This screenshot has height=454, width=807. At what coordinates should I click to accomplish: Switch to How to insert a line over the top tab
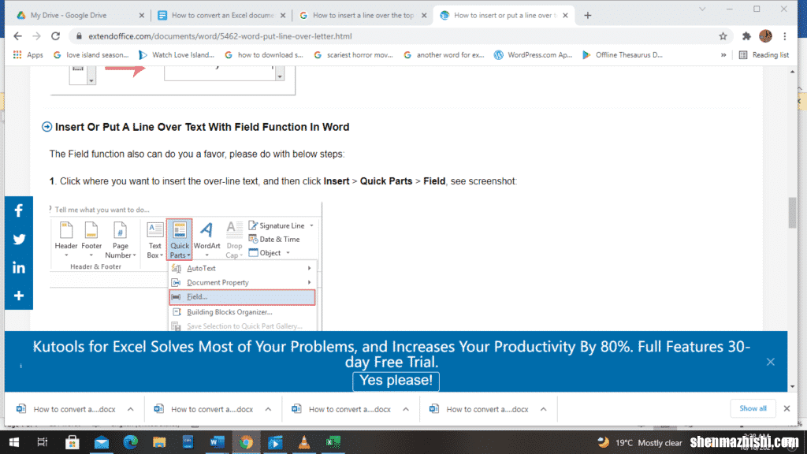363,16
